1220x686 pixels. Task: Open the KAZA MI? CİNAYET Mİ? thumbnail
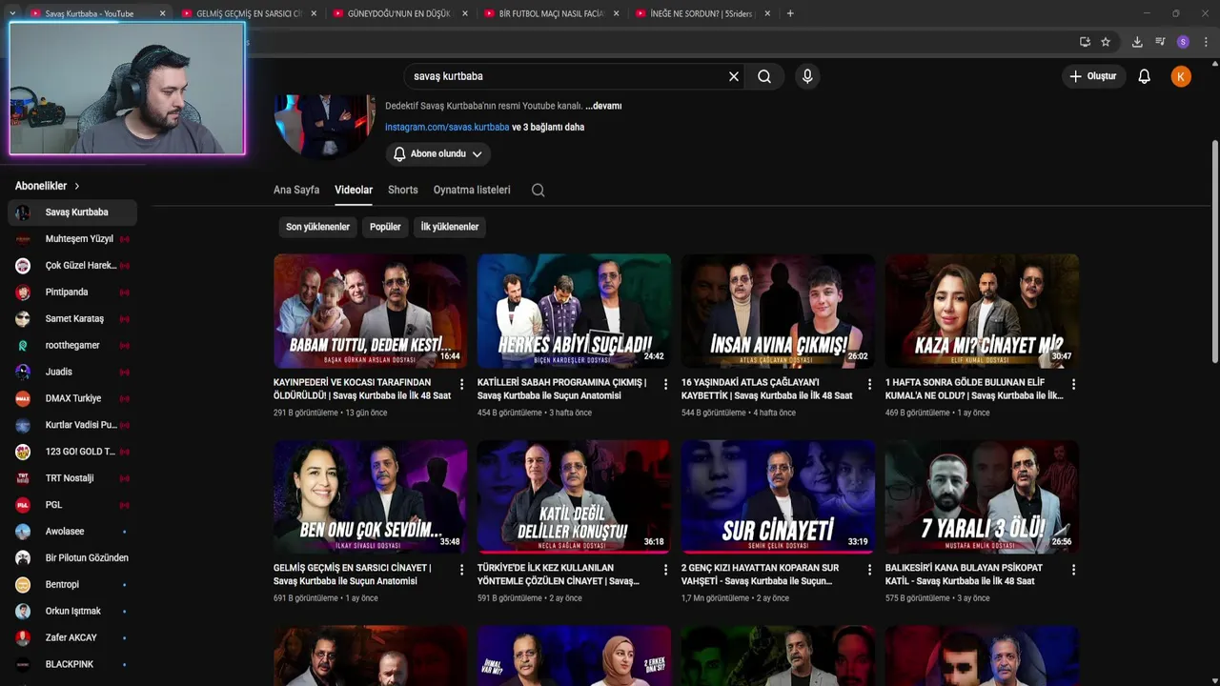(x=982, y=311)
